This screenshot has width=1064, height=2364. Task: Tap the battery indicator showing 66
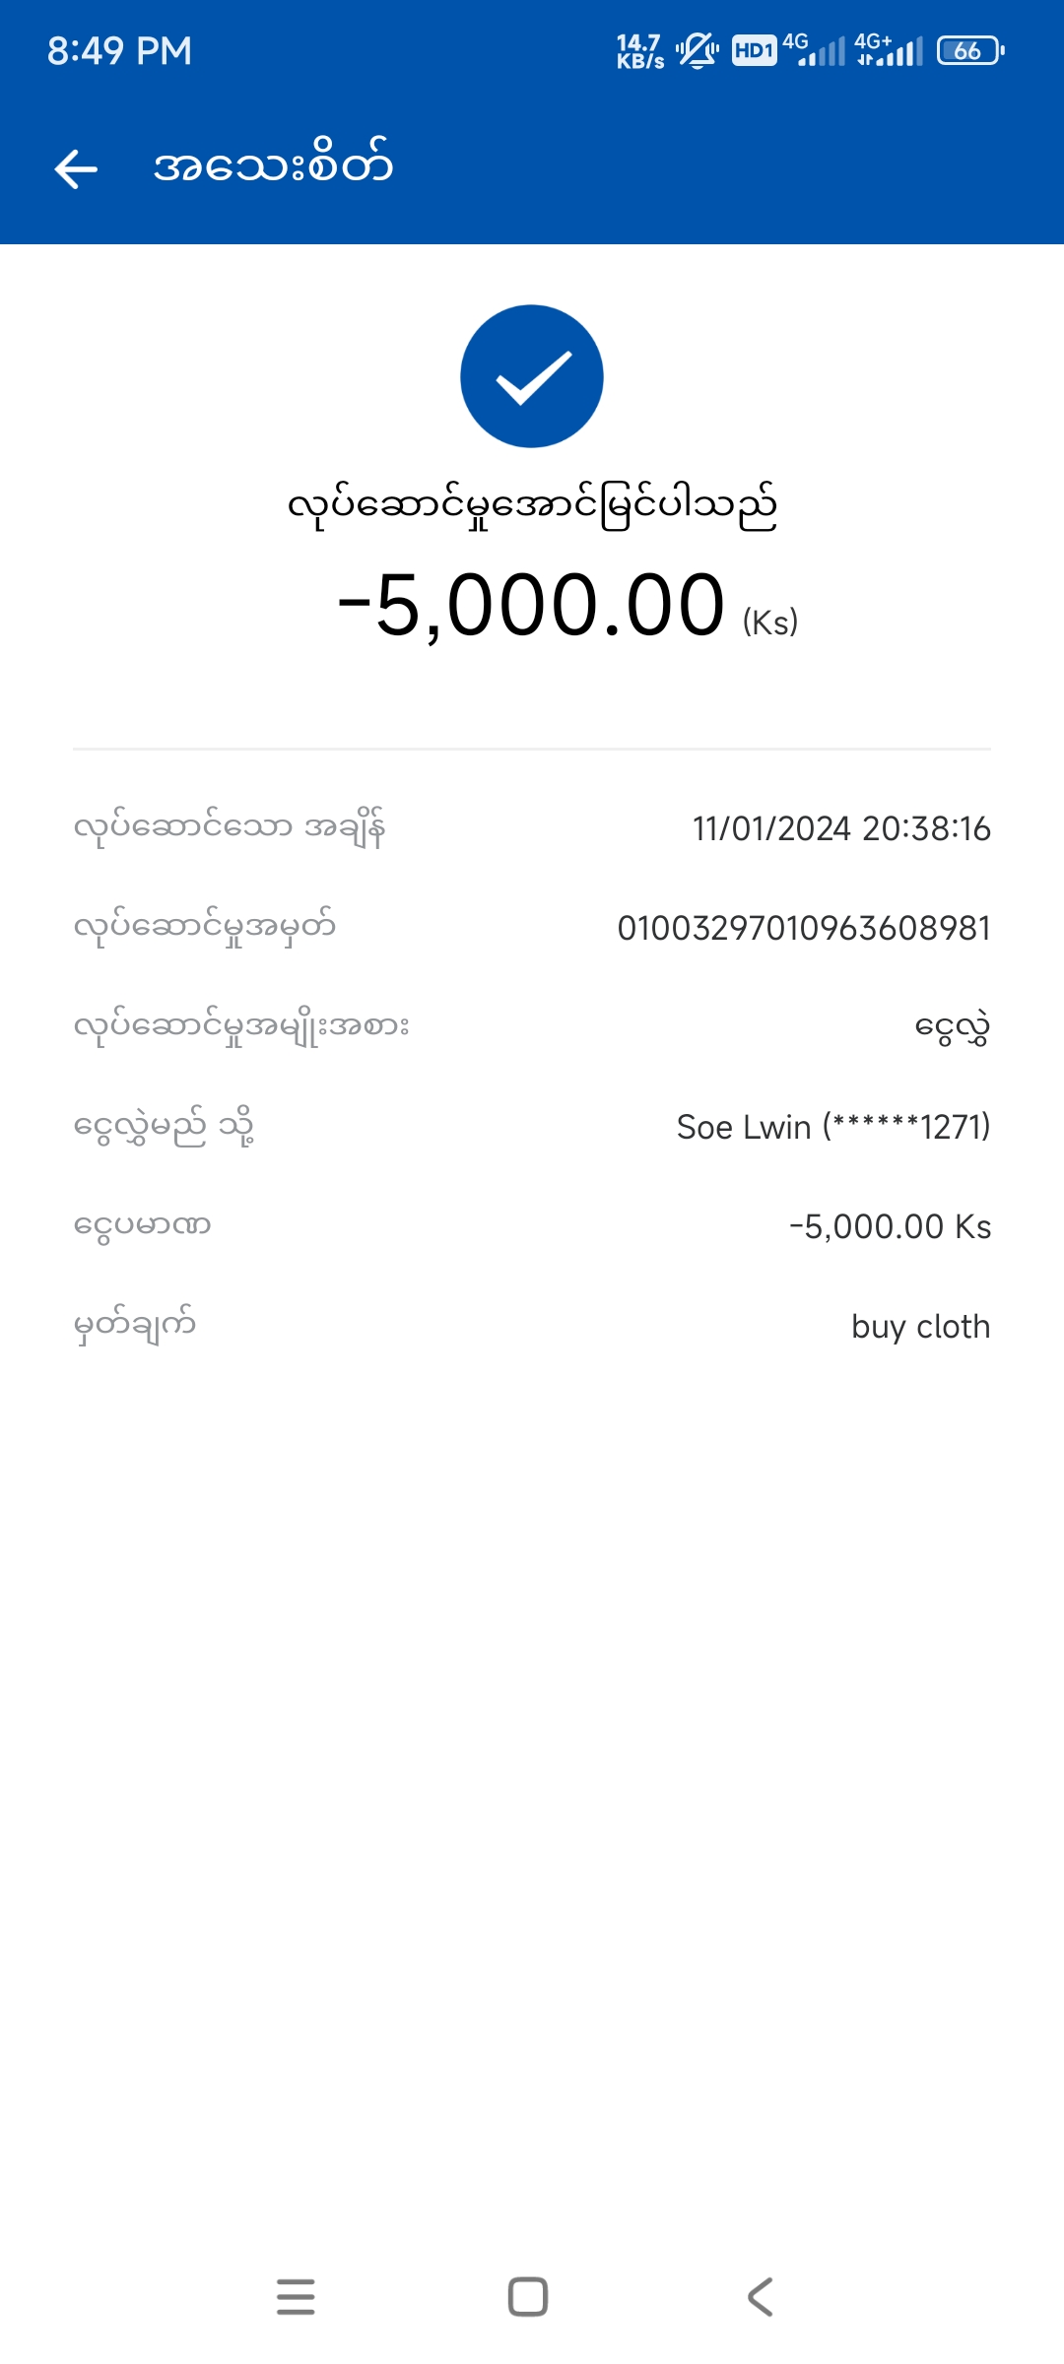tap(970, 50)
